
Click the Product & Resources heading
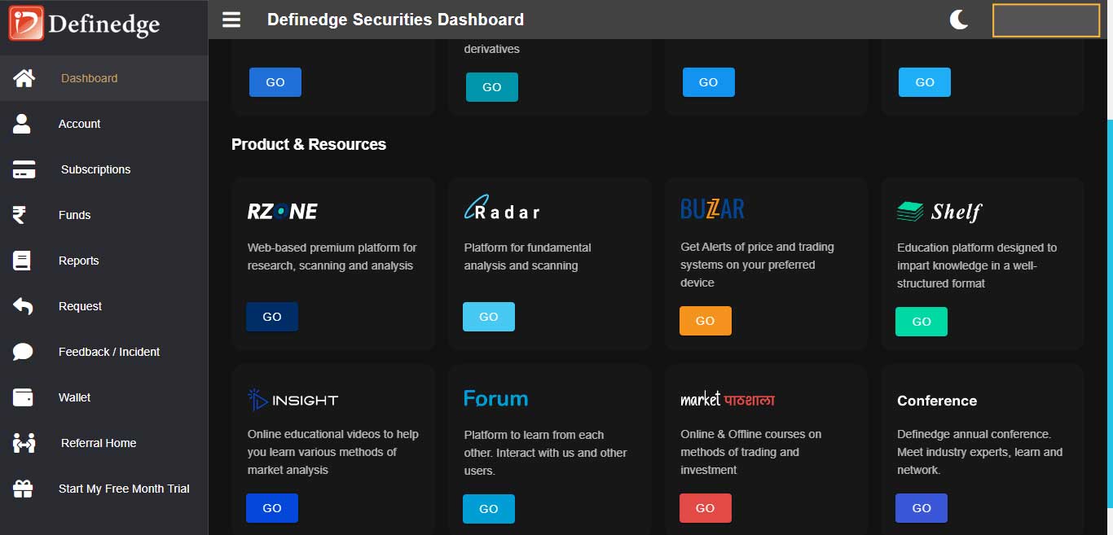[309, 144]
